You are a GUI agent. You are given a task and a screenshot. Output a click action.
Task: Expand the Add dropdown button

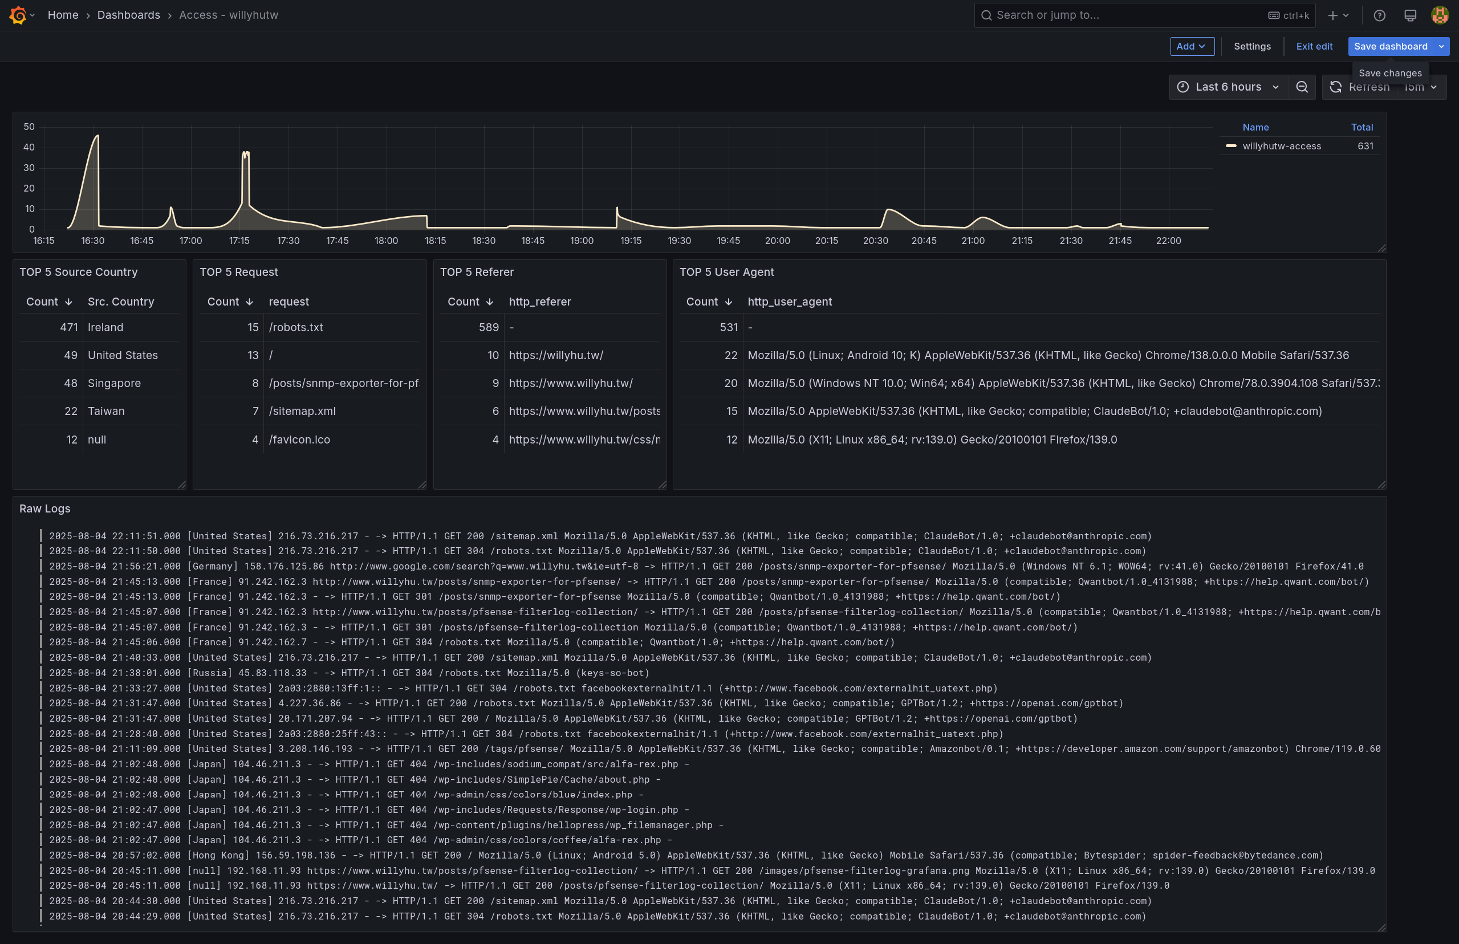tap(1192, 47)
